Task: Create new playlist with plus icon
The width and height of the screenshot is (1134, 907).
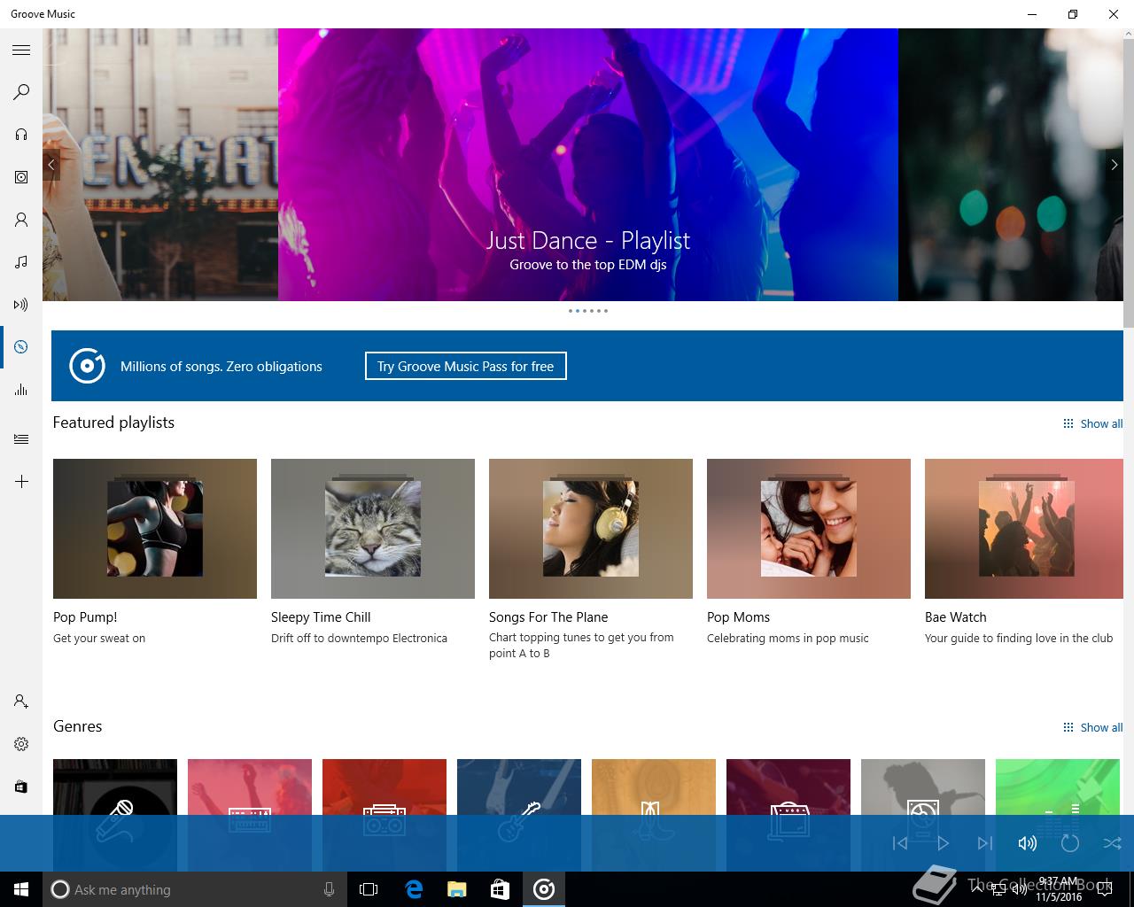Action: coord(21,482)
